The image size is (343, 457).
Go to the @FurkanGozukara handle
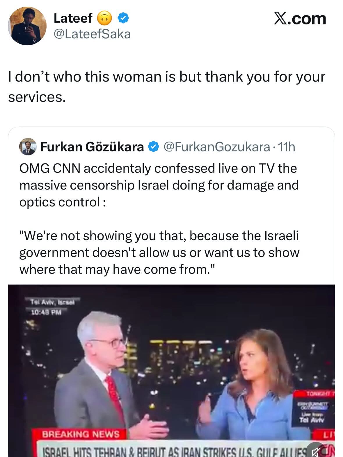(x=217, y=147)
